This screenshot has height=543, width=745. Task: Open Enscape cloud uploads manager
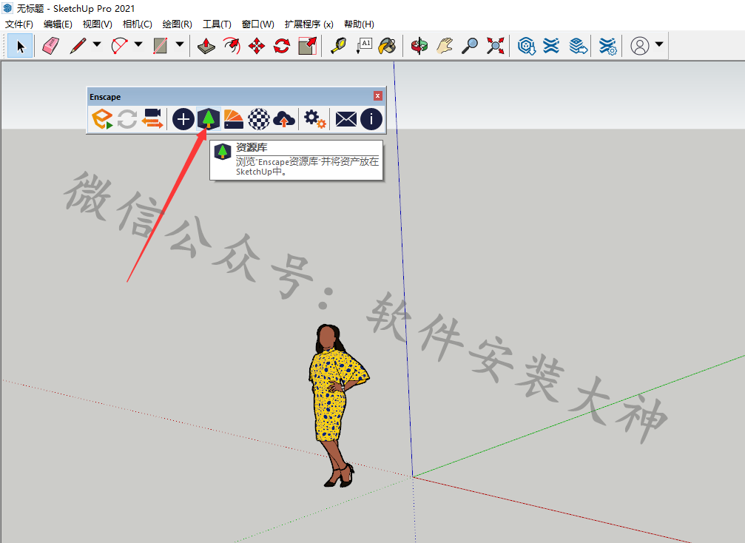284,119
